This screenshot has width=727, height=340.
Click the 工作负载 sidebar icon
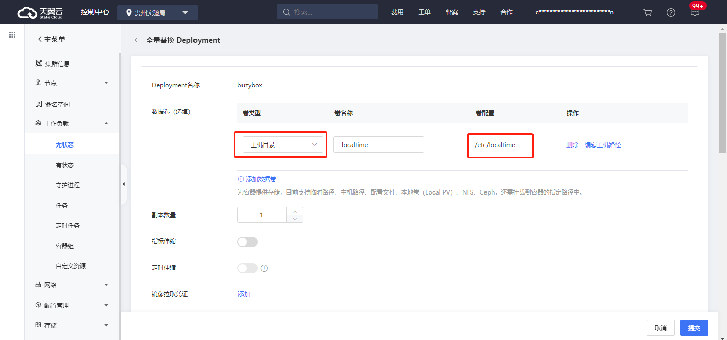point(38,123)
